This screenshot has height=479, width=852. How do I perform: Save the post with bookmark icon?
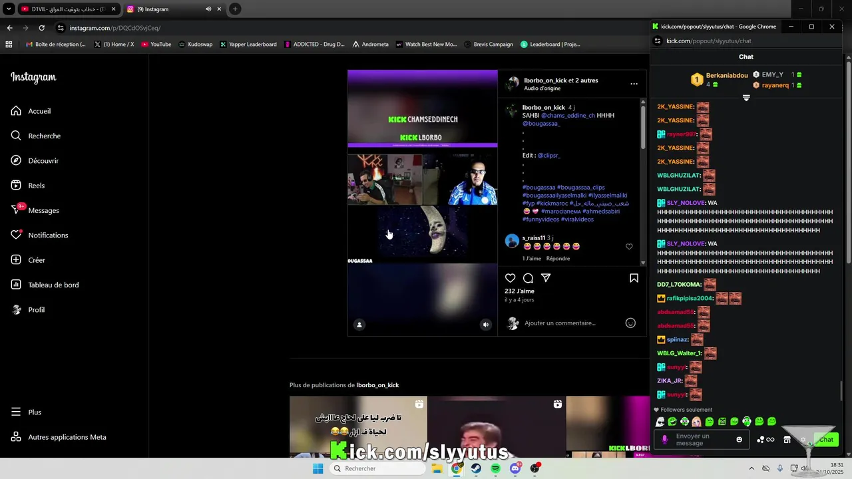pyautogui.click(x=634, y=278)
